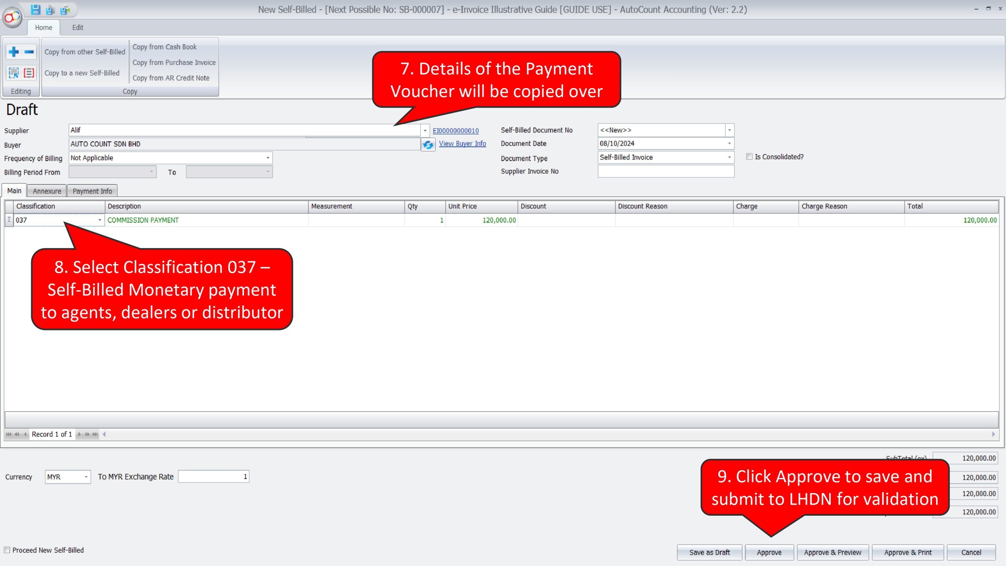Image resolution: width=1006 pixels, height=566 pixels.
Task: Click Copy from Purchase Invoice
Action: click(174, 62)
